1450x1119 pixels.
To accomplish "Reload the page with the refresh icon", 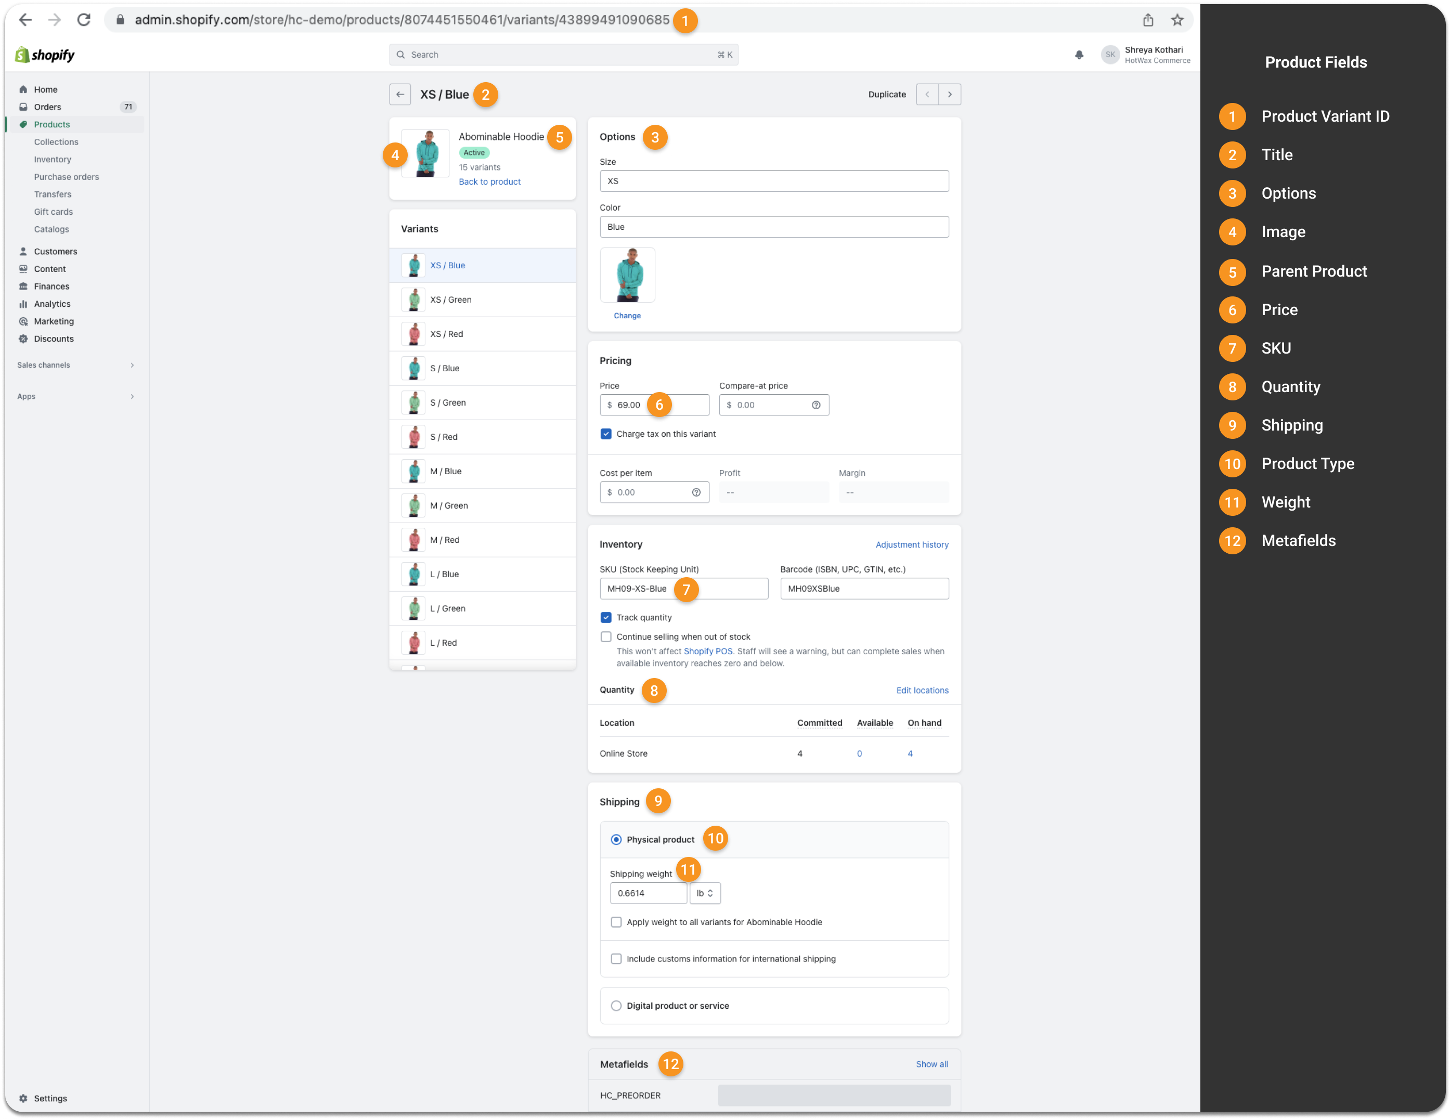I will click(x=84, y=20).
